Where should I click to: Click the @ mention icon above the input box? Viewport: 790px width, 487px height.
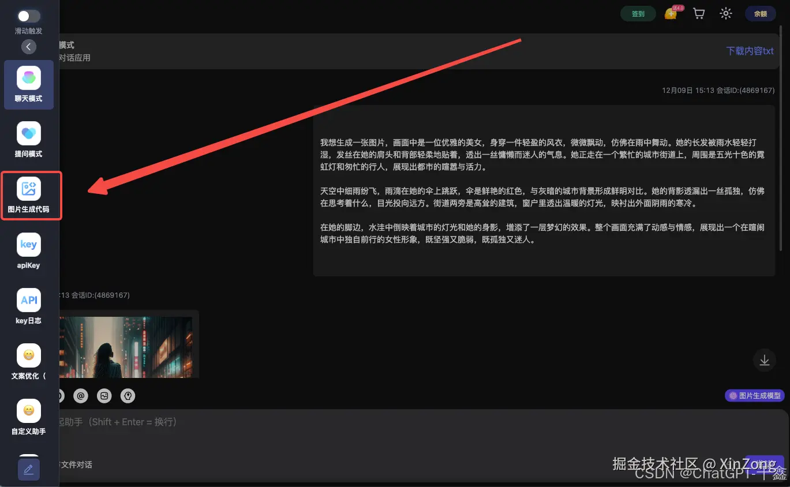click(x=80, y=395)
